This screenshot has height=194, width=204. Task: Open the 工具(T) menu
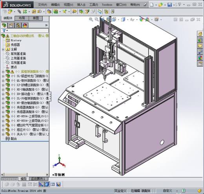tap(93, 5)
